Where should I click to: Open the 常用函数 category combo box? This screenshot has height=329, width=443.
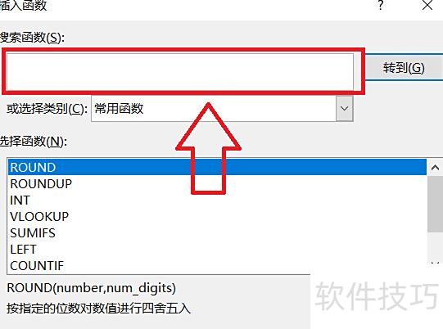pyautogui.click(x=222, y=109)
